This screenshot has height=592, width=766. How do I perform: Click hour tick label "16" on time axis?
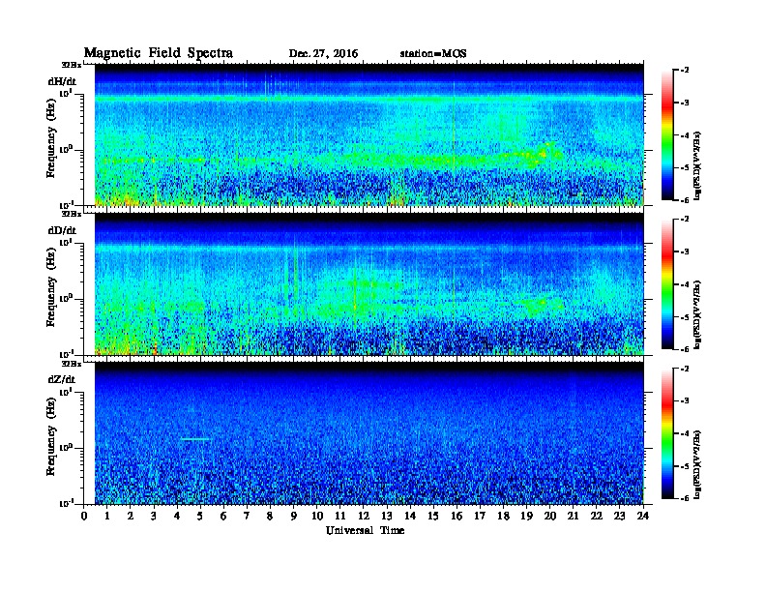[457, 516]
